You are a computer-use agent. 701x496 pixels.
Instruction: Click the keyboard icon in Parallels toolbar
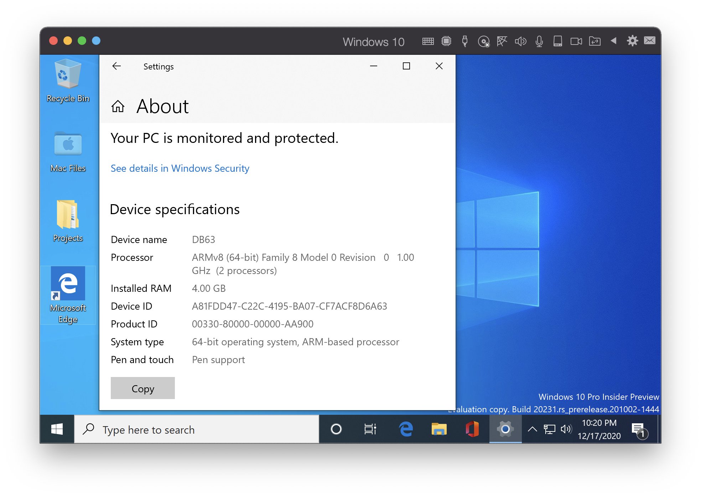(x=428, y=41)
